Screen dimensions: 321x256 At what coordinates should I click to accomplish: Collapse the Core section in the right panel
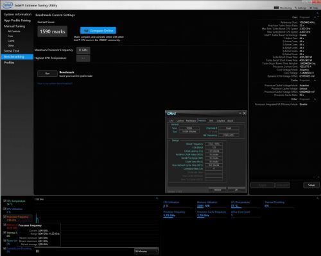click(x=315, y=17)
